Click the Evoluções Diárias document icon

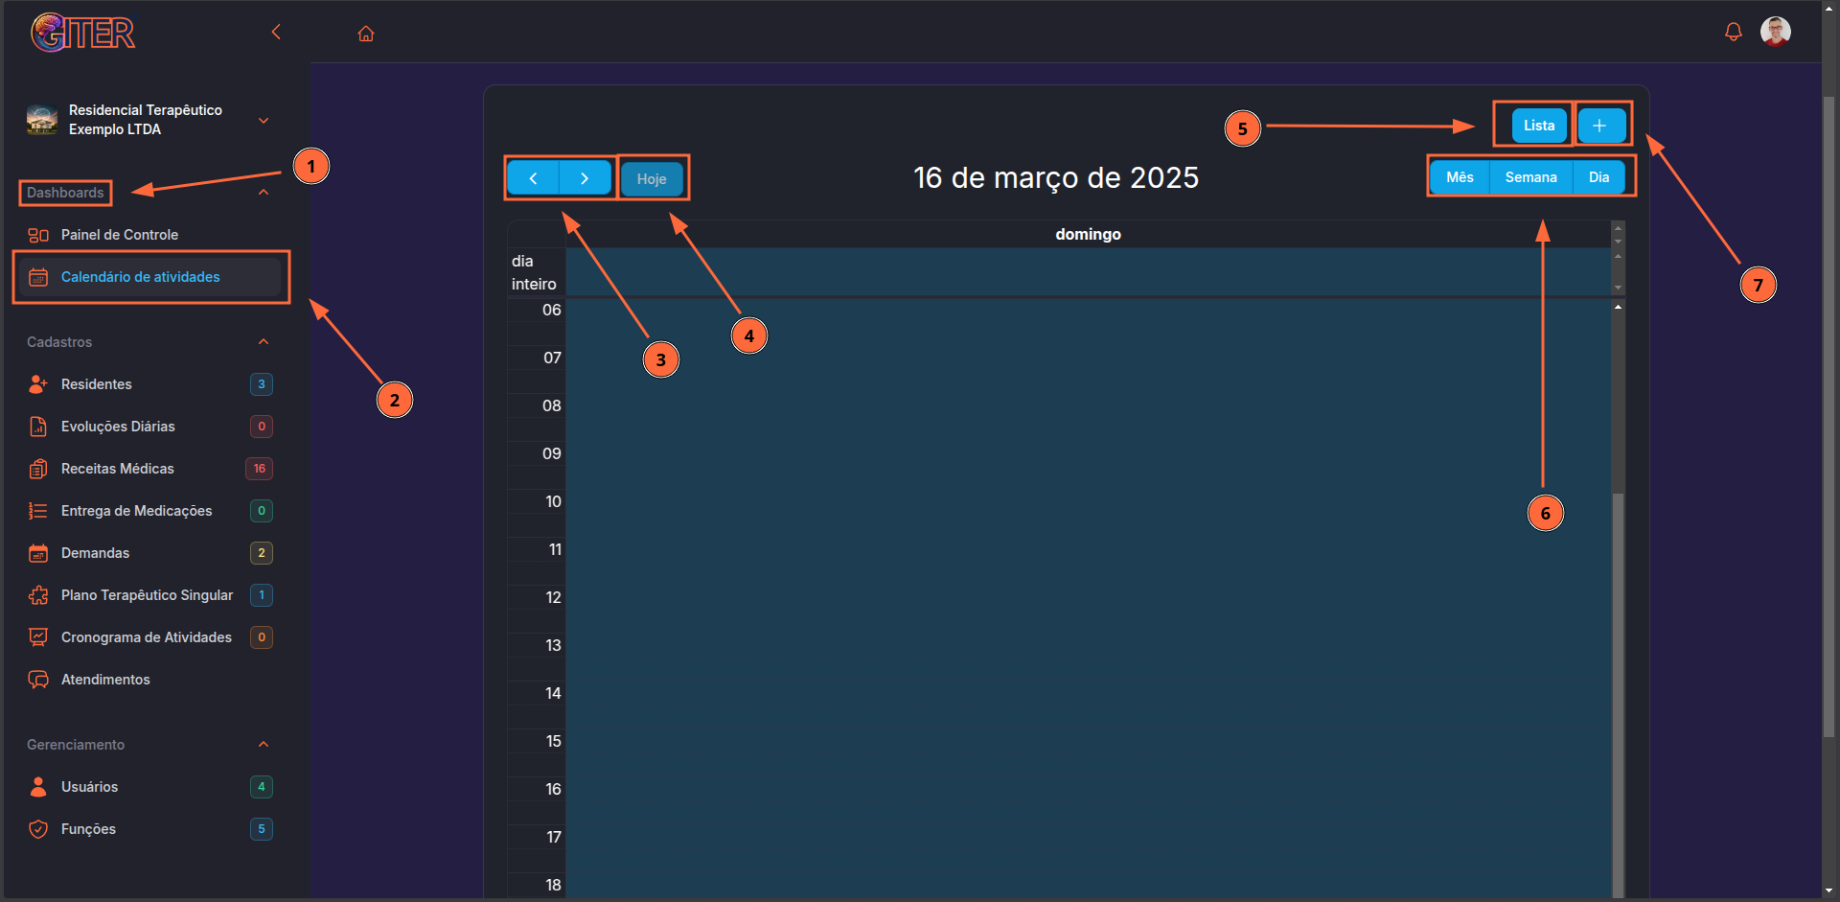(x=38, y=427)
